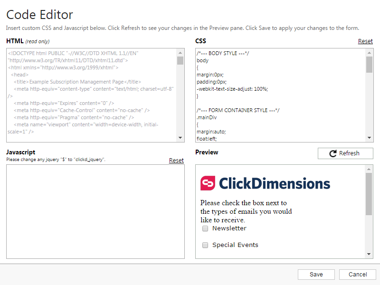Click the ClickDimensions logo icon in preview
Viewport: 380px width, 285px height.
(x=208, y=183)
